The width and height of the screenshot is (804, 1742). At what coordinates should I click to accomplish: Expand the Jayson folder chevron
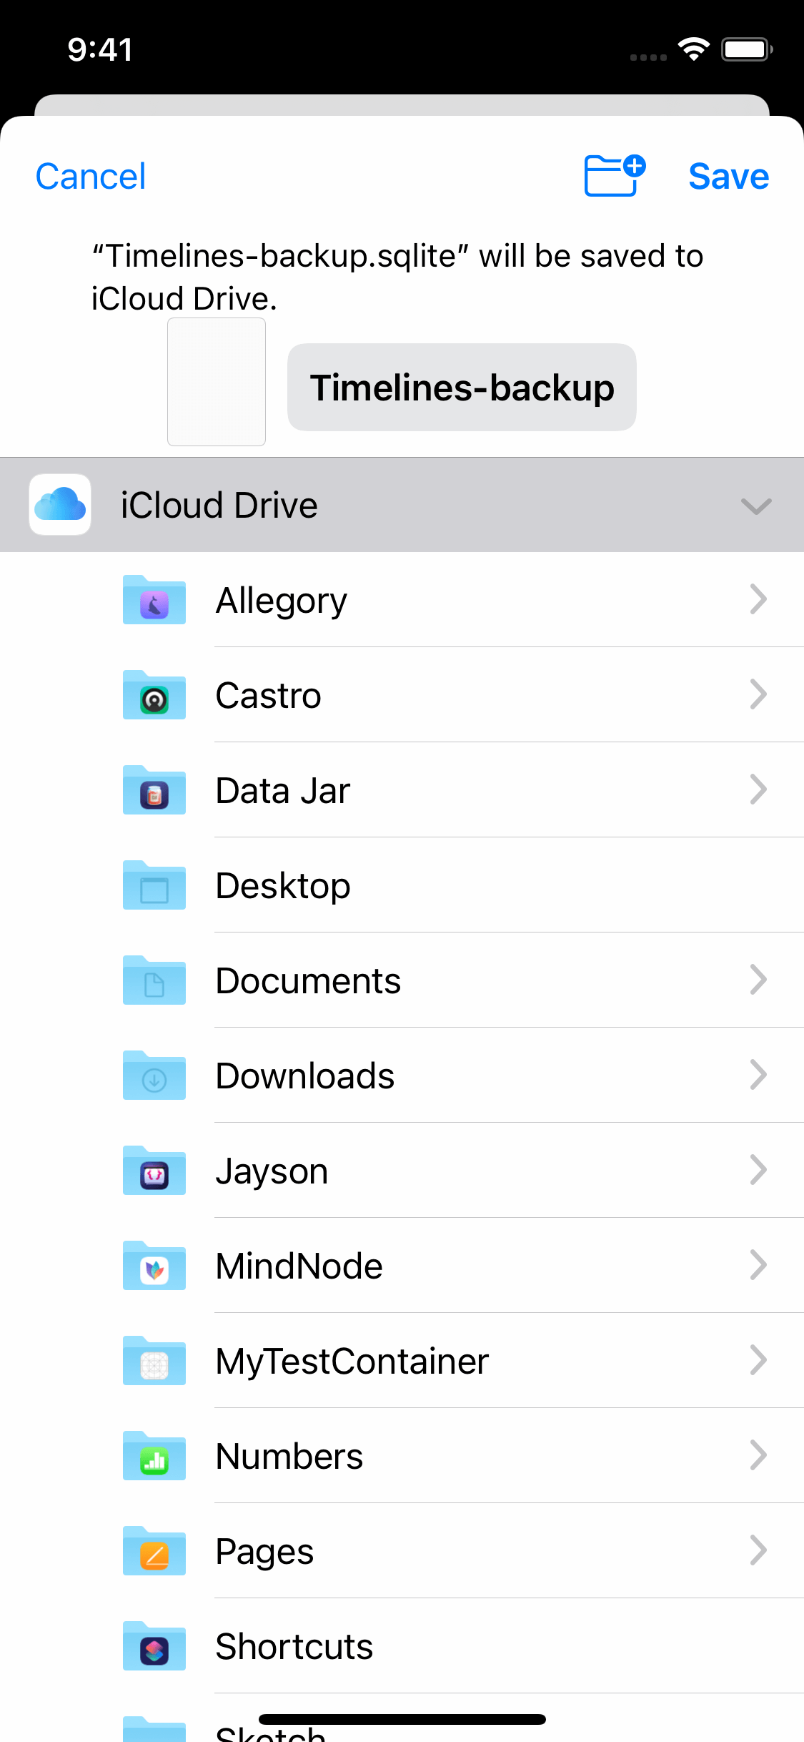(x=758, y=1170)
